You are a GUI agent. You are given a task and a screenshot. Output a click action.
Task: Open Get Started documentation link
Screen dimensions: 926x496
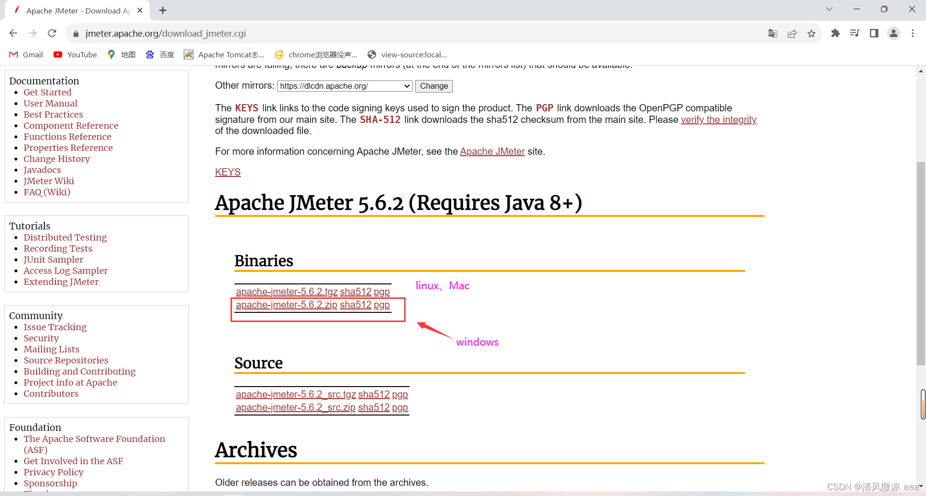(x=47, y=92)
